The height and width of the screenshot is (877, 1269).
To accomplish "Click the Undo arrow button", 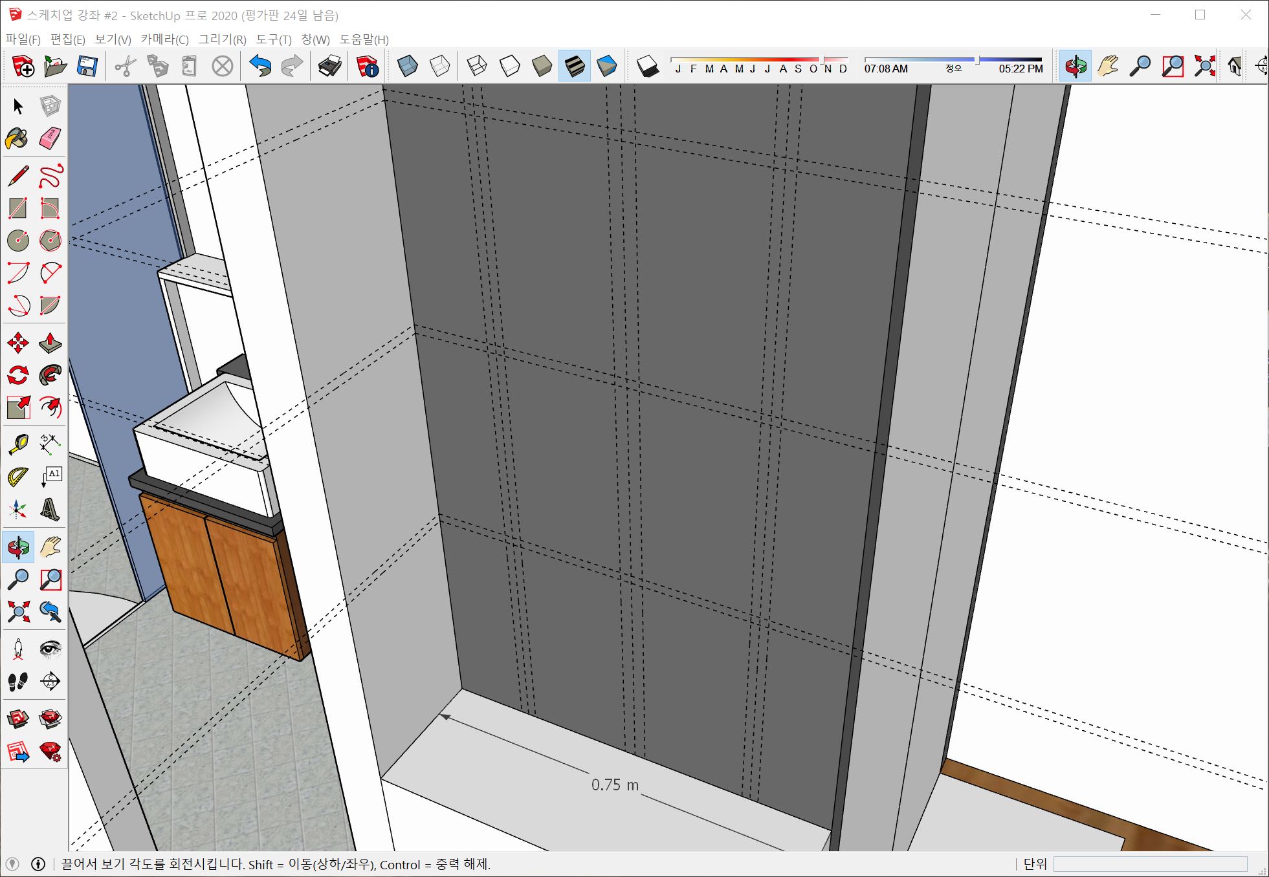I will click(260, 66).
